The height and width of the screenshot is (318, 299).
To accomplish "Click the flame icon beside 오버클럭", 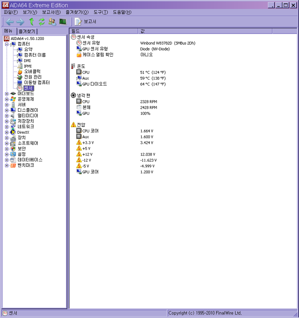I will pos(20,71).
